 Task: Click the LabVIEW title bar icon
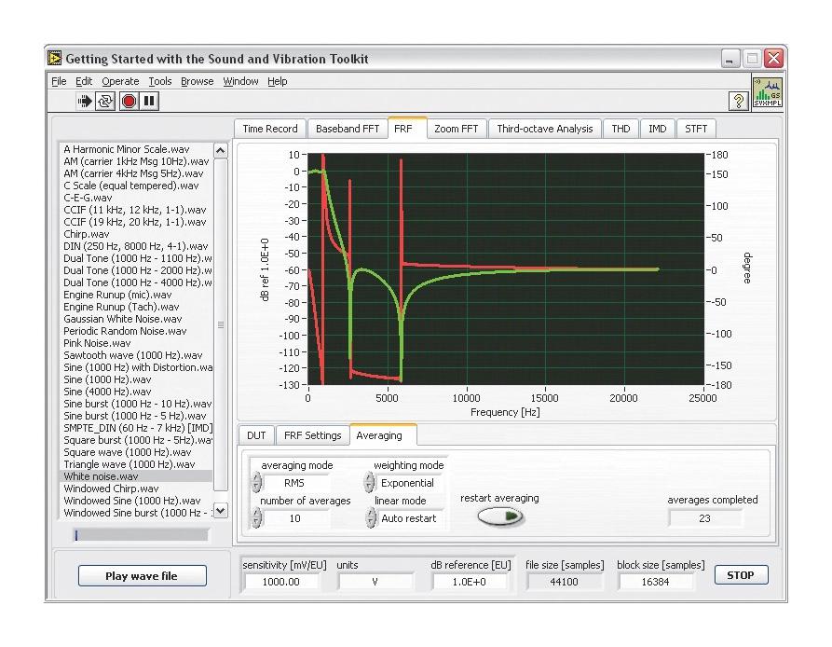pyautogui.click(x=55, y=59)
